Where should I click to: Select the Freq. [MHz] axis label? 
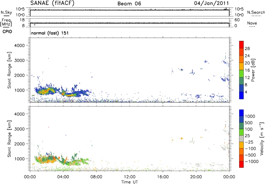tap(6, 23)
